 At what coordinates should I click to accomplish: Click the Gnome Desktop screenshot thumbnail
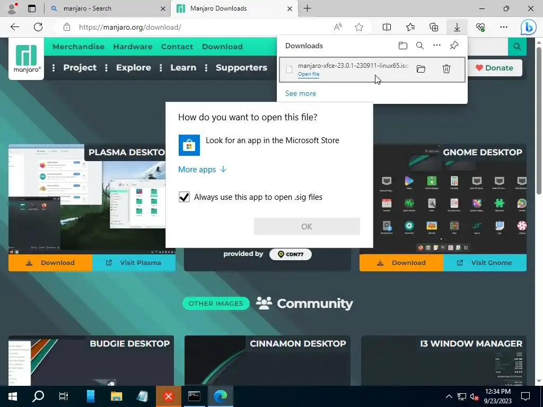(x=450, y=199)
